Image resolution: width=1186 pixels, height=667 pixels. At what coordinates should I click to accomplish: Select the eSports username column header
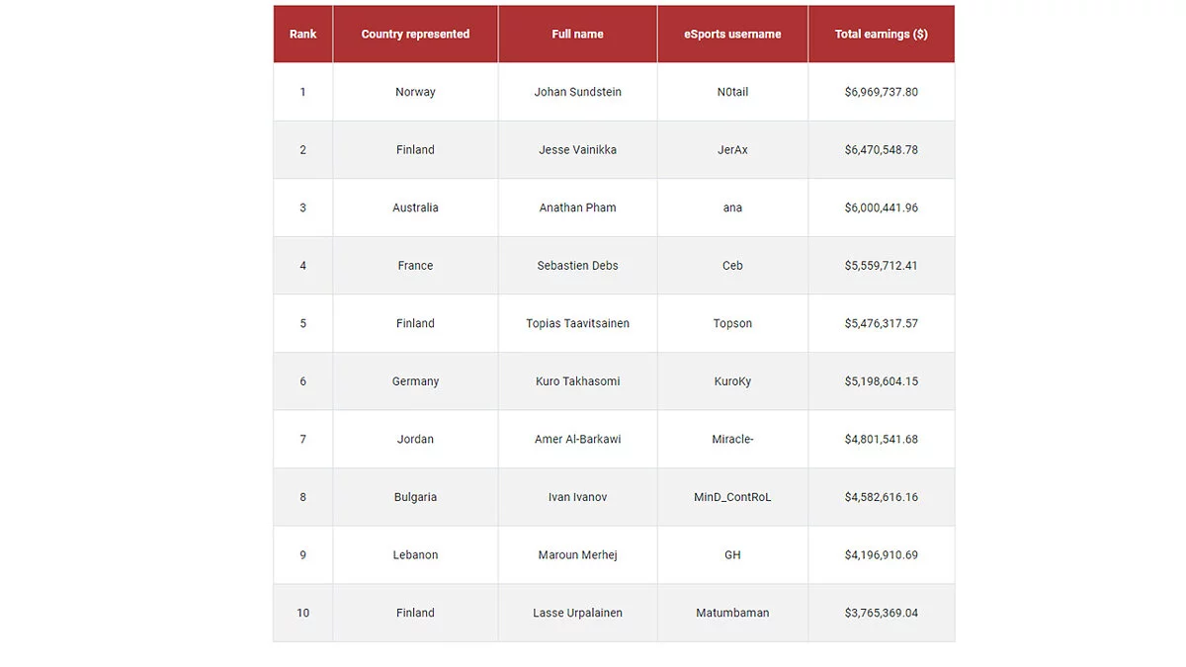pyautogui.click(x=732, y=34)
